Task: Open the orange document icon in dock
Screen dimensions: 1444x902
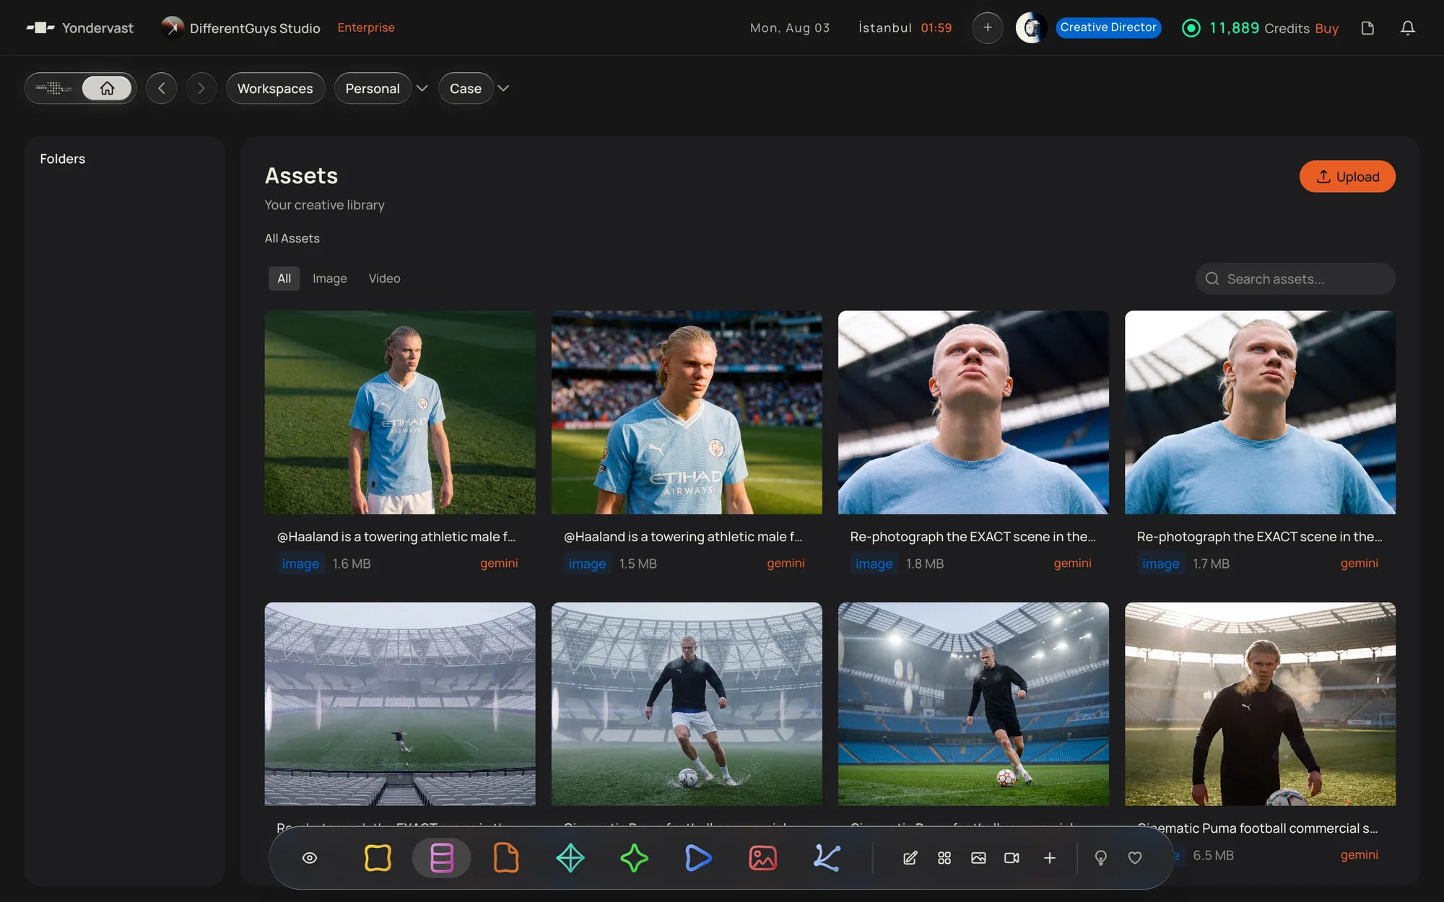Action: (506, 858)
